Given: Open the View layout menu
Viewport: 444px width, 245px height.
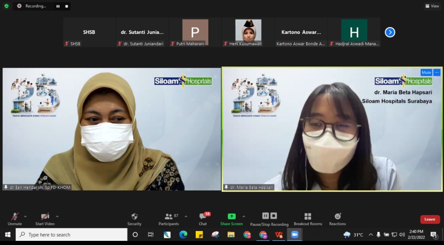Looking at the screenshot, I should (432, 6).
